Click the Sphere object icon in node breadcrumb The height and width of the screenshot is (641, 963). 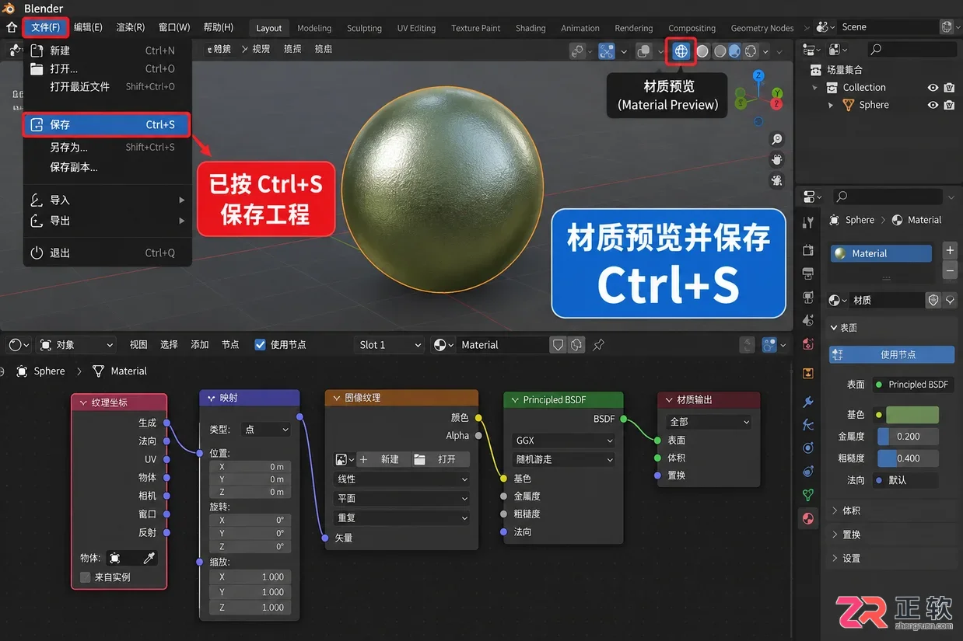[x=22, y=371]
